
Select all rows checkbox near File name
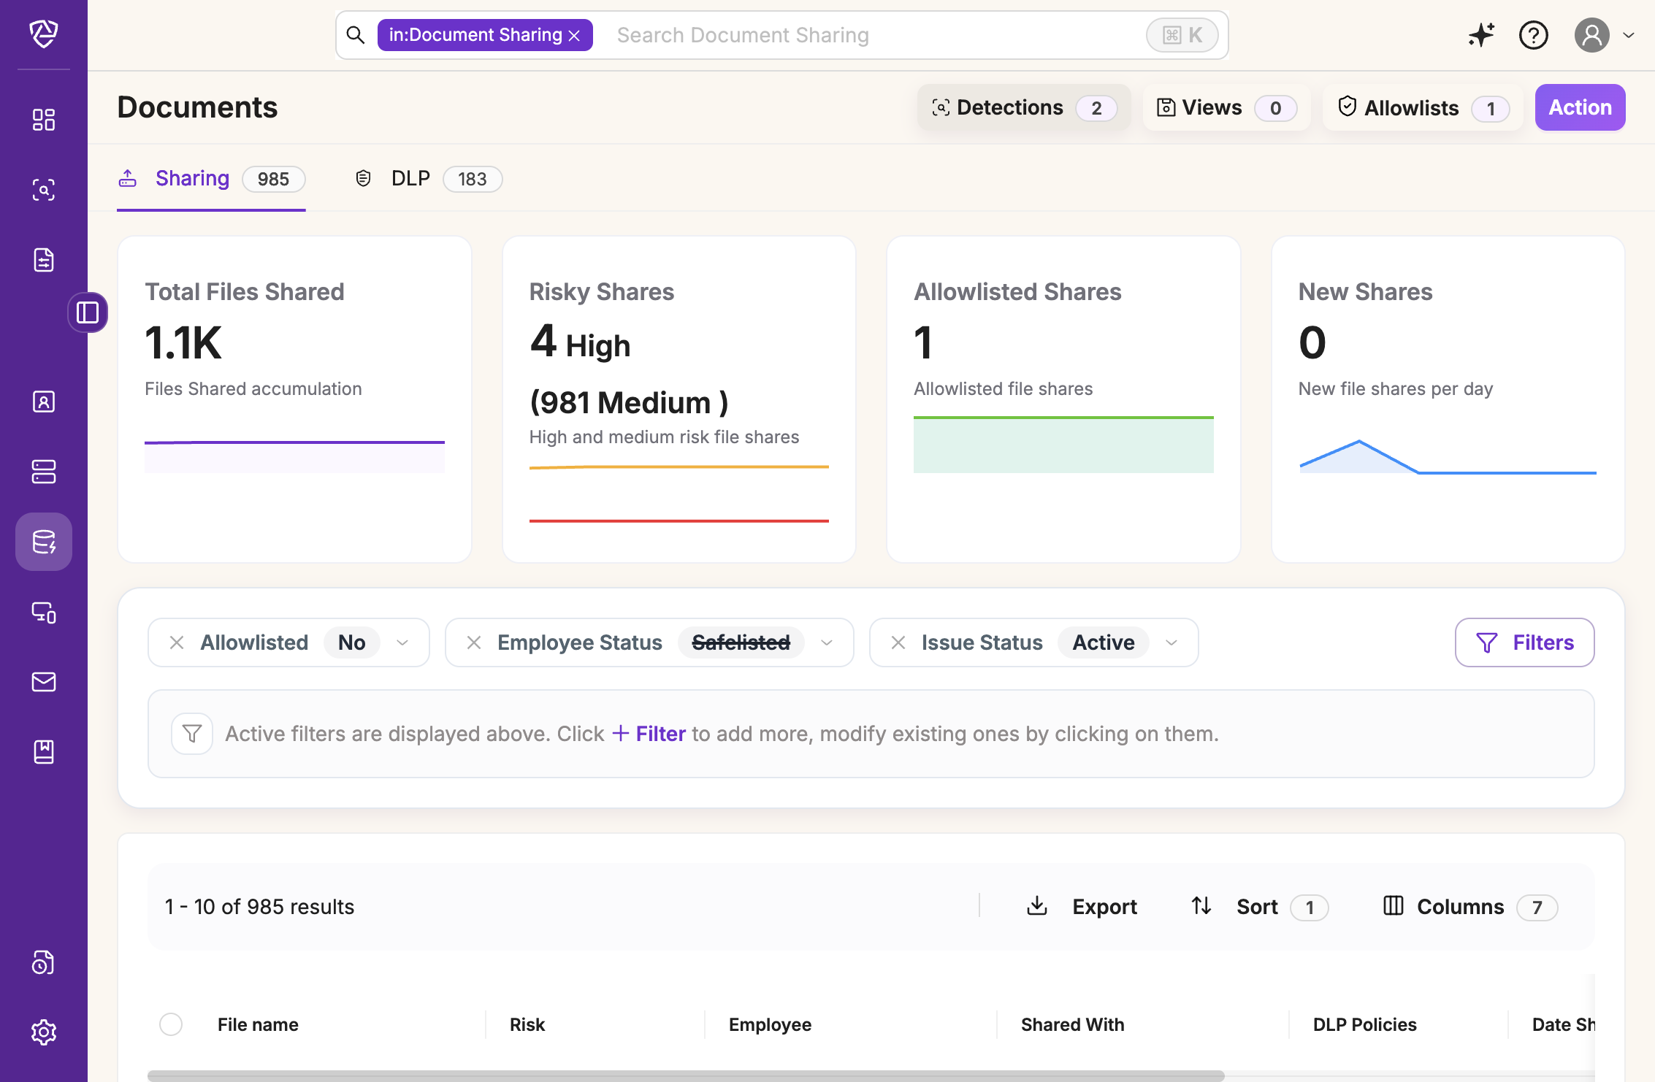(x=171, y=1024)
